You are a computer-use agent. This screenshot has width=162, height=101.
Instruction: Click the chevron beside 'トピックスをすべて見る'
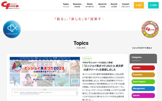point(151,48)
